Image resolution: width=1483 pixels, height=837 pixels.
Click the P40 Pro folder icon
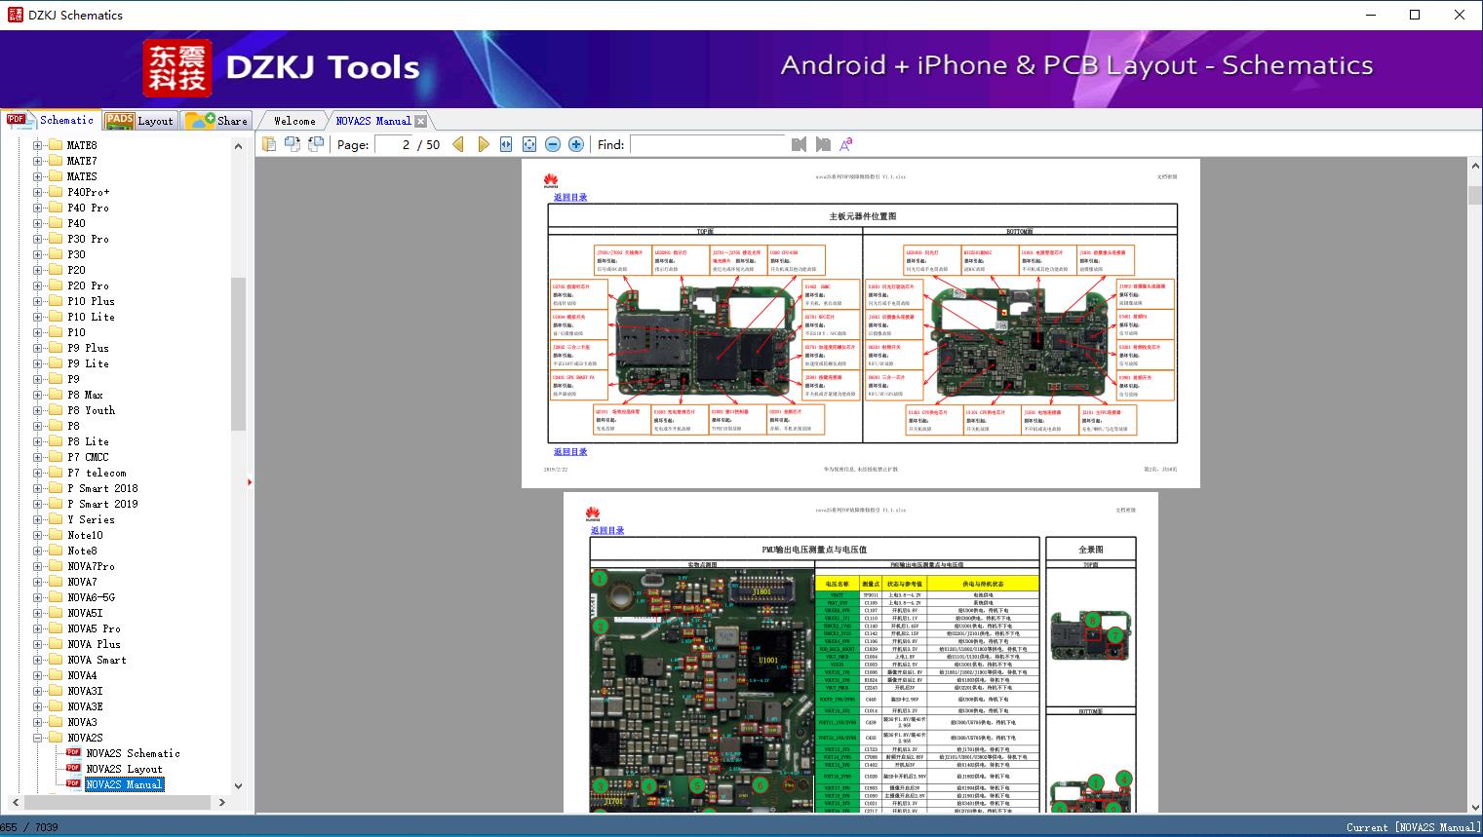point(57,208)
